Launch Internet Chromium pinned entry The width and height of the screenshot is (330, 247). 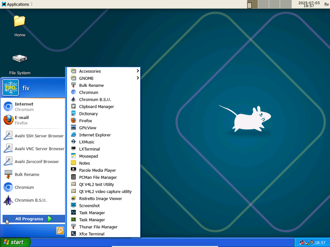[24, 107]
